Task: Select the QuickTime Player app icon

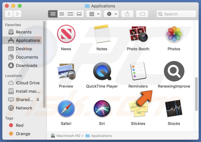Action: pos(102,71)
